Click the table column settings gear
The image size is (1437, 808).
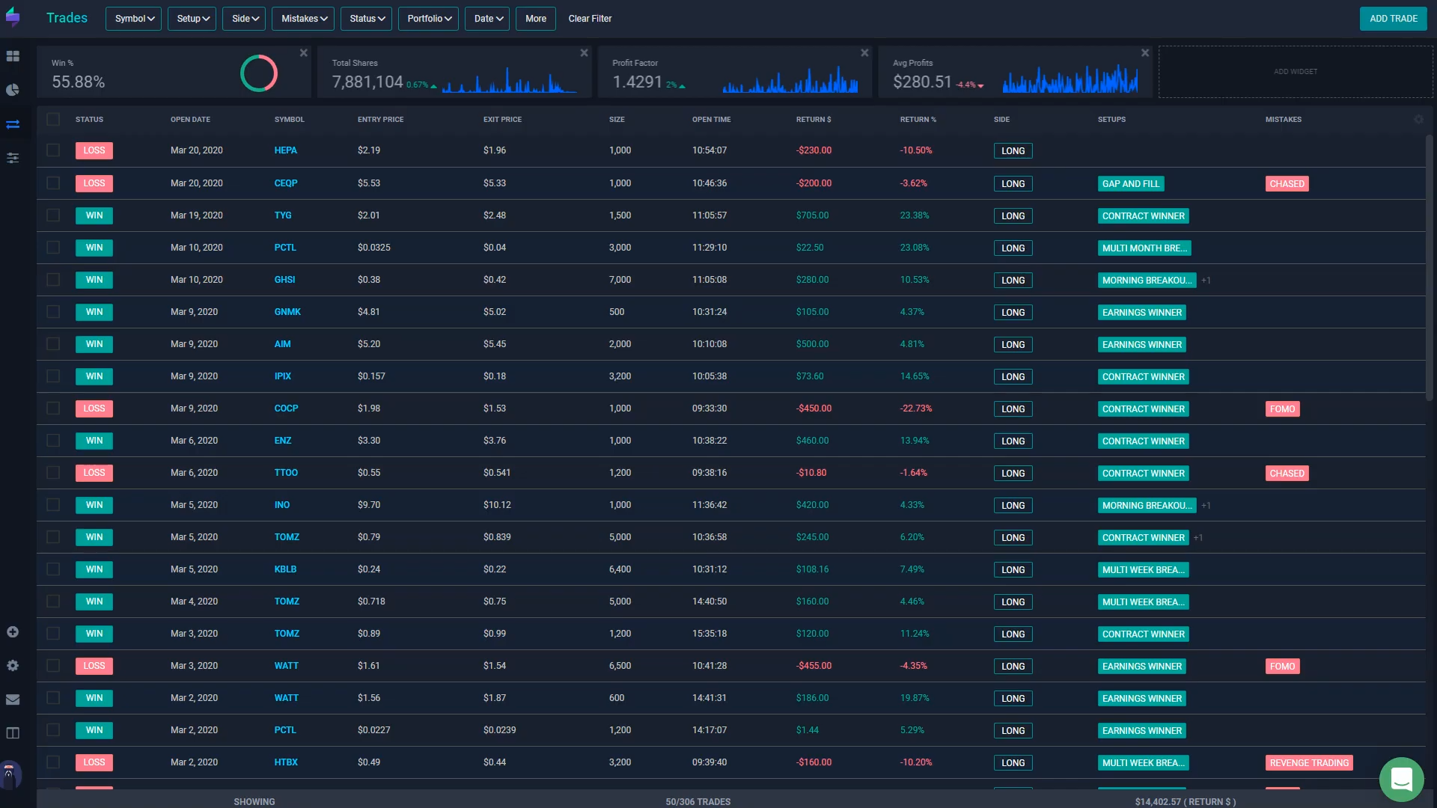(x=1418, y=120)
